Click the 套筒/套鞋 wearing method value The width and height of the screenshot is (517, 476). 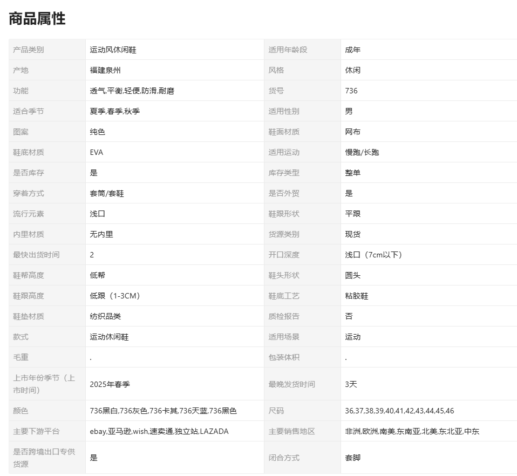point(107,193)
